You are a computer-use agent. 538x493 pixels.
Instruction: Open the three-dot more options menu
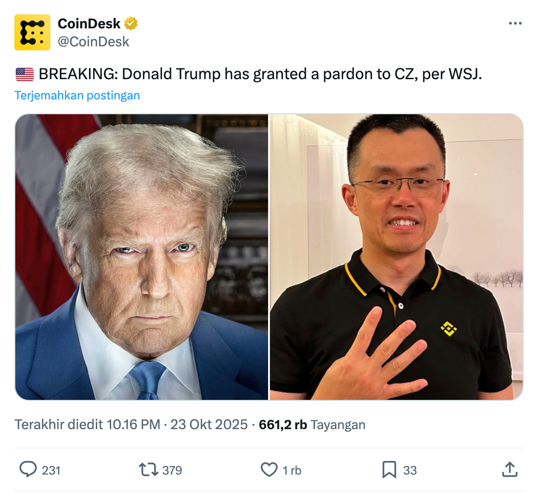pos(515,23)
